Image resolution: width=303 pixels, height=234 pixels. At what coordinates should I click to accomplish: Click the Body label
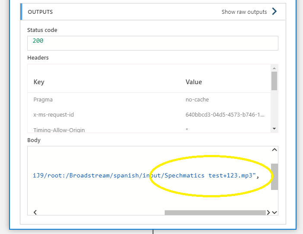[x=34, y=140]
